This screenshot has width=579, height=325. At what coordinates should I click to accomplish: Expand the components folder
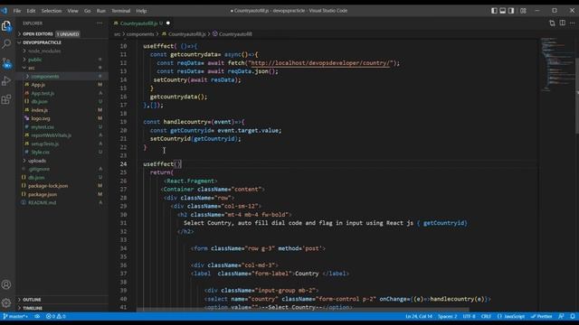(62, 76)
